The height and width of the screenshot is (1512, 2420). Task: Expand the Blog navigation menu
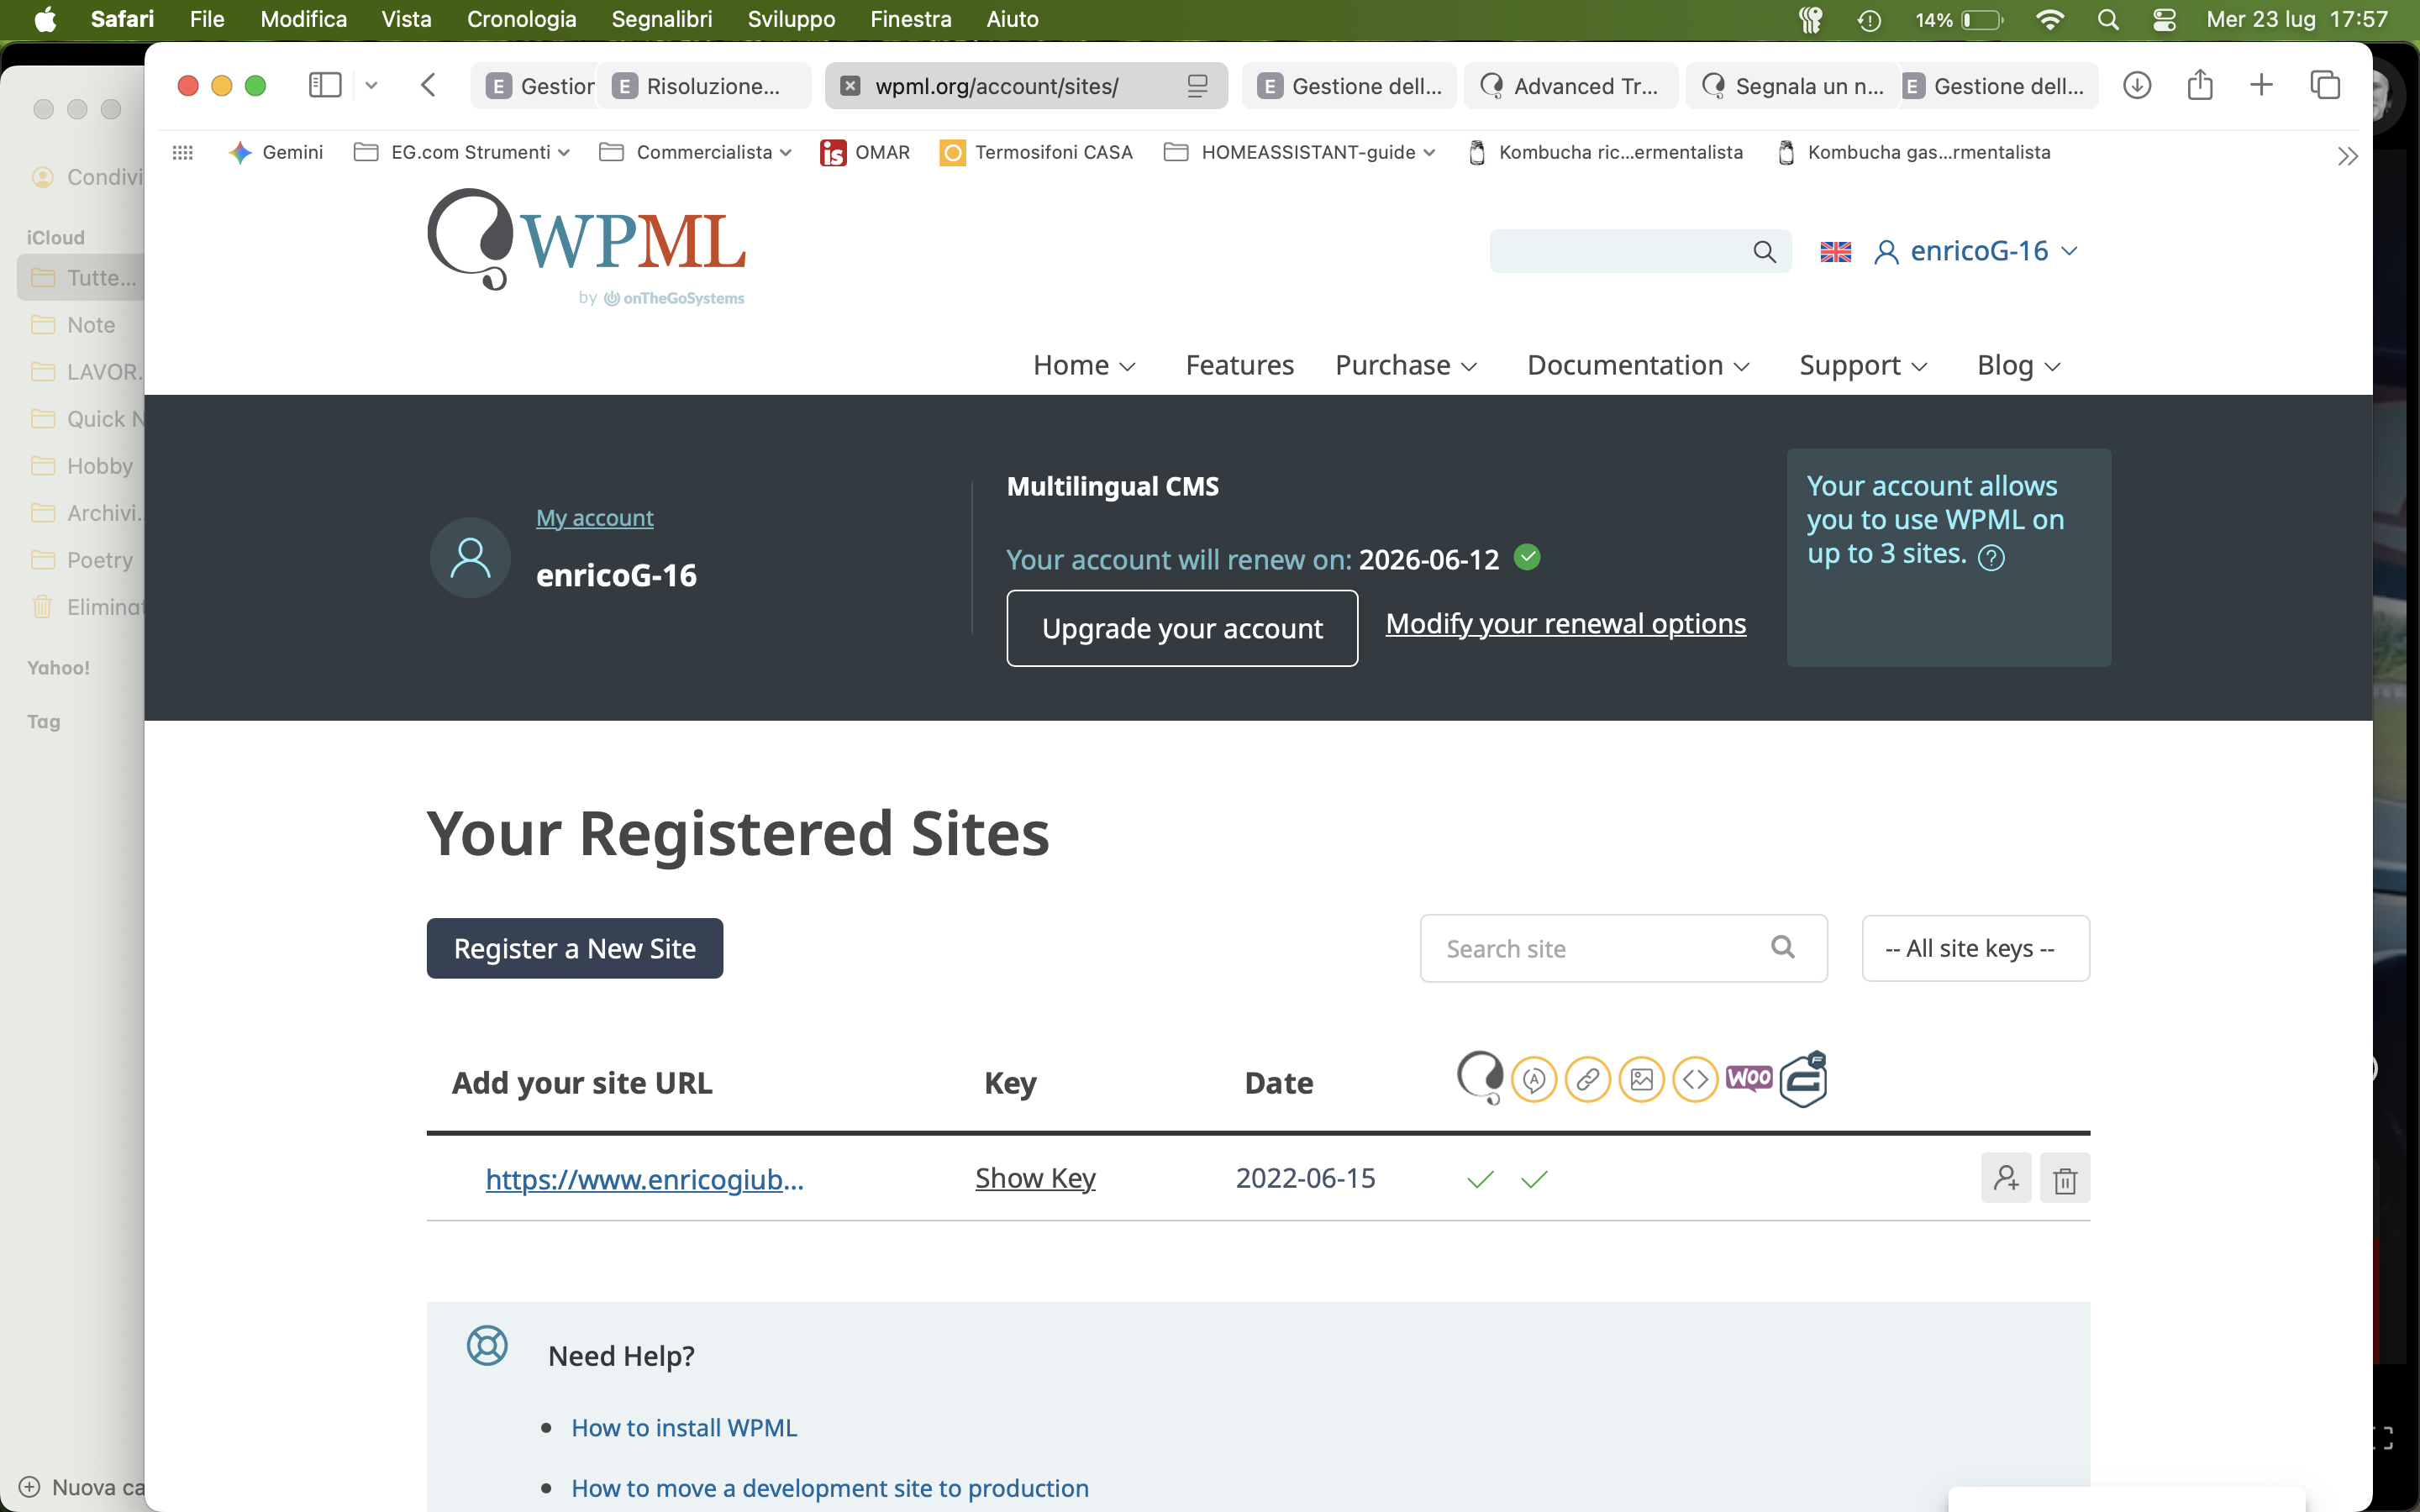point(2018,365)
